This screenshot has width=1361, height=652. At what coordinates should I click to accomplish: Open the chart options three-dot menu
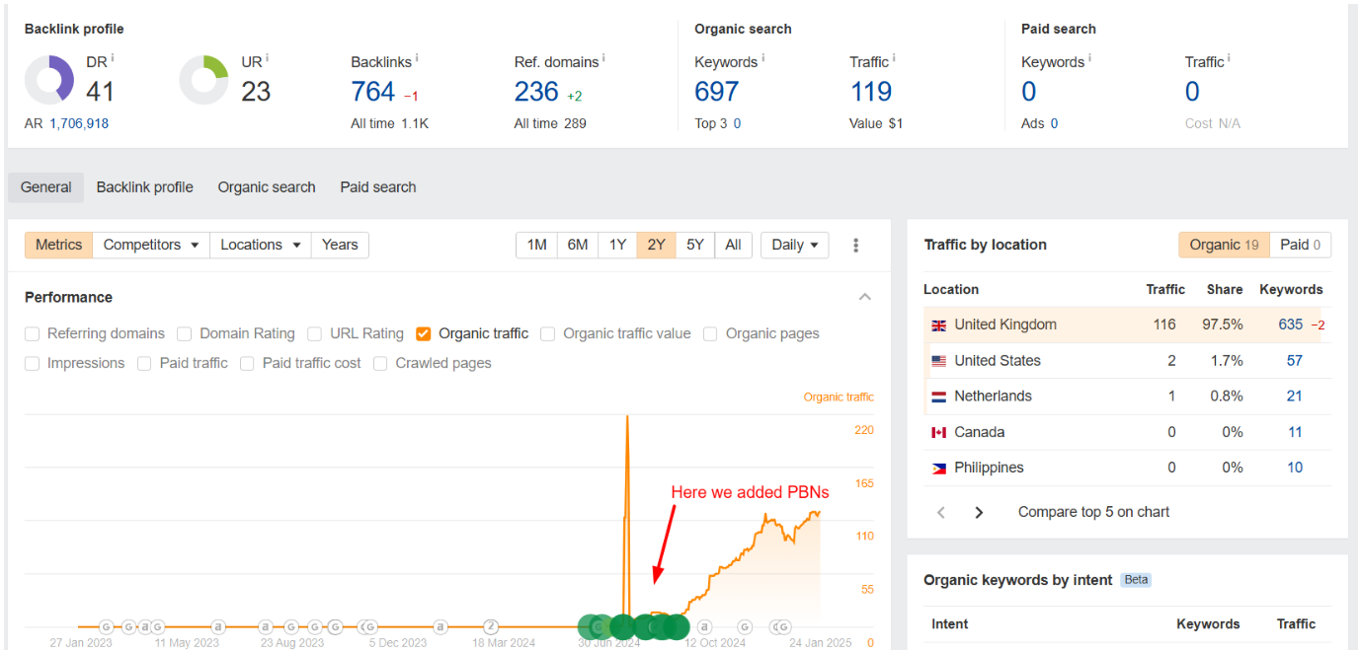point(855,246)
